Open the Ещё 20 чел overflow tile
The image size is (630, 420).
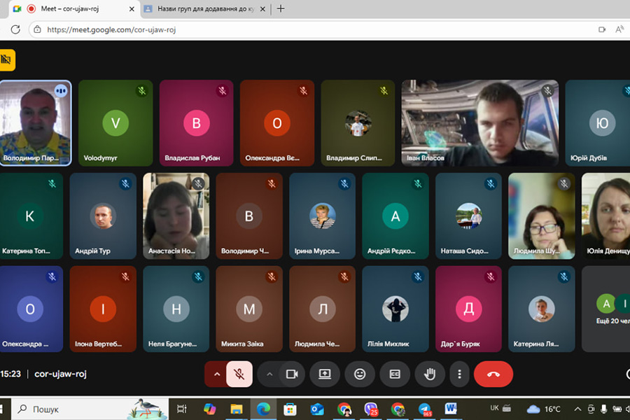pos(606,309)
